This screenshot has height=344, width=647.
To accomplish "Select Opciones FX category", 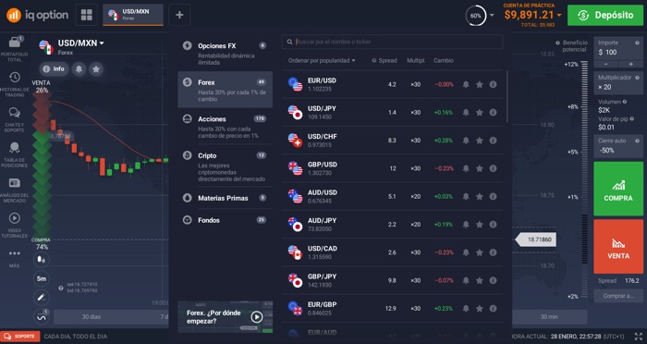I will click(226, 53).
